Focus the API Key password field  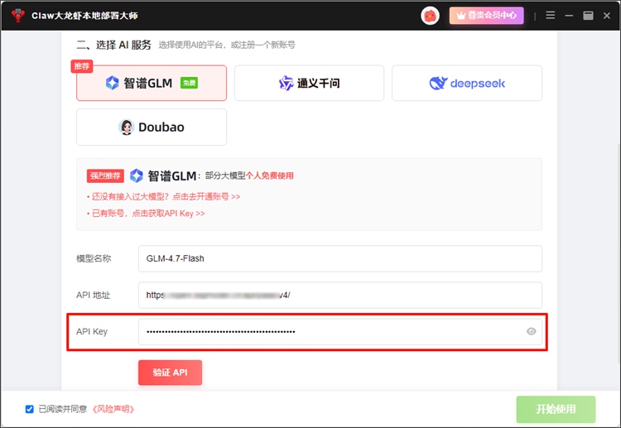331,332
